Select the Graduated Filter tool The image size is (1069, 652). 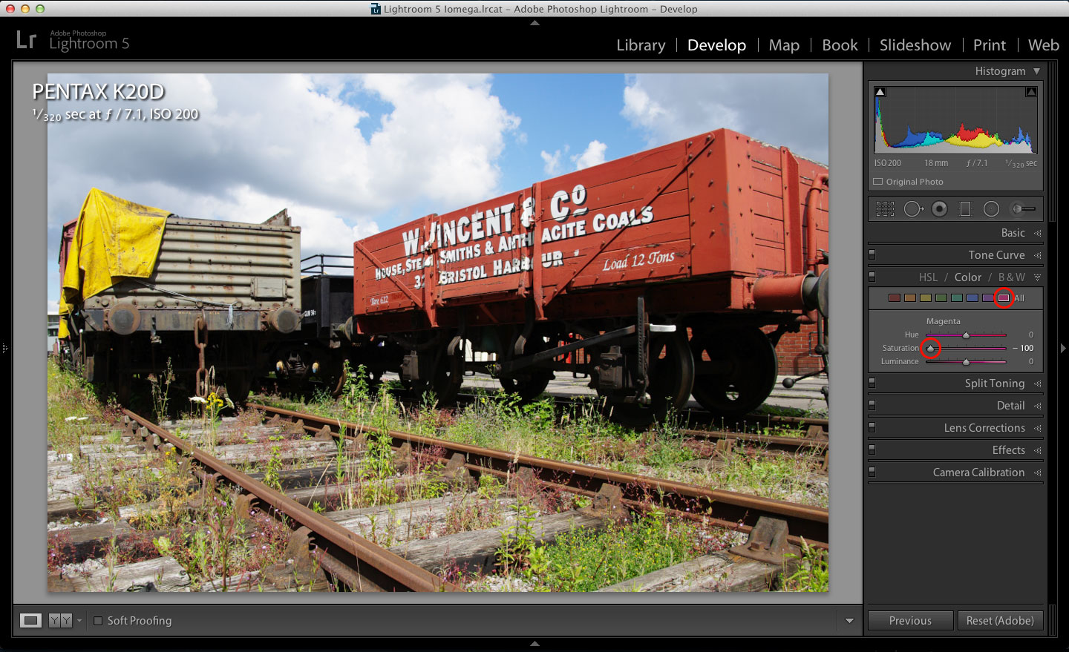click(x=965, y=209)
